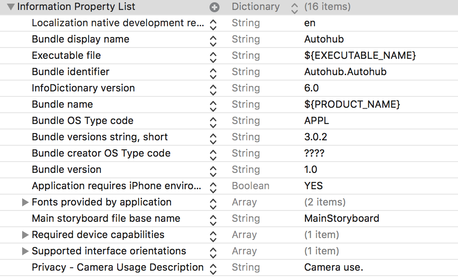Open key stepper for Bundle display name

tap(214, 40)
